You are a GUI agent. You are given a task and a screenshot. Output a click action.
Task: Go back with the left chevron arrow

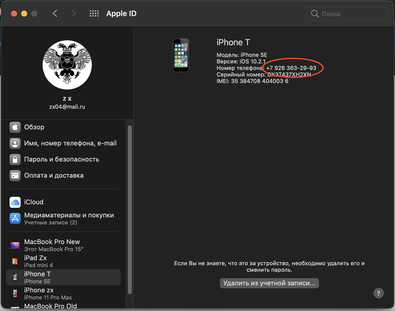55,13
